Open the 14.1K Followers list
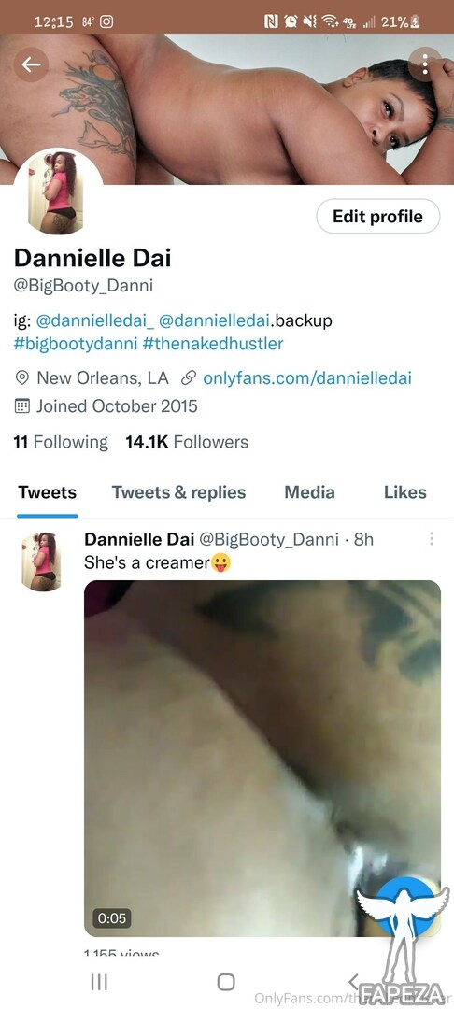Viewport: 454px width, 1009px height. (187, 442)
